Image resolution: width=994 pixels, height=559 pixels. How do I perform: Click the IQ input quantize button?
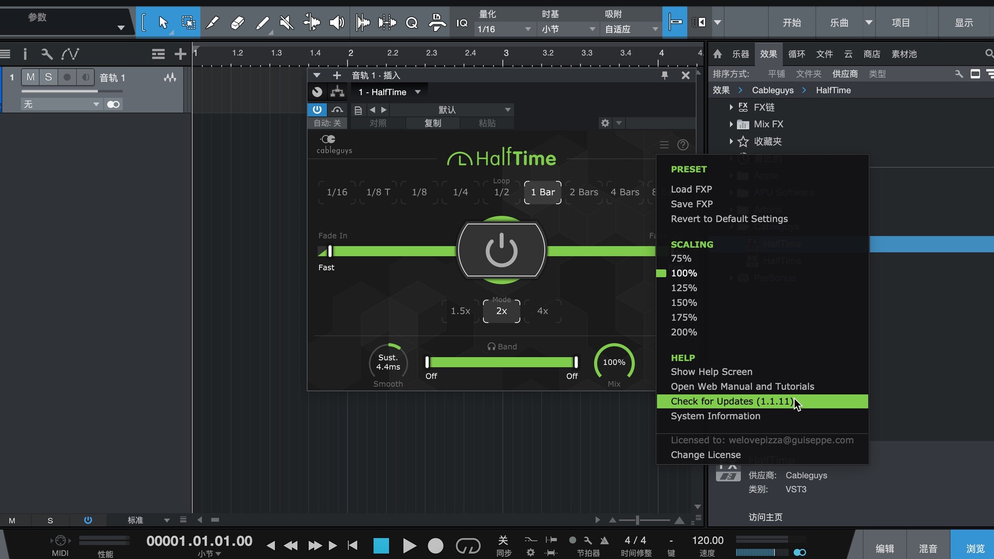coord(461,23)
